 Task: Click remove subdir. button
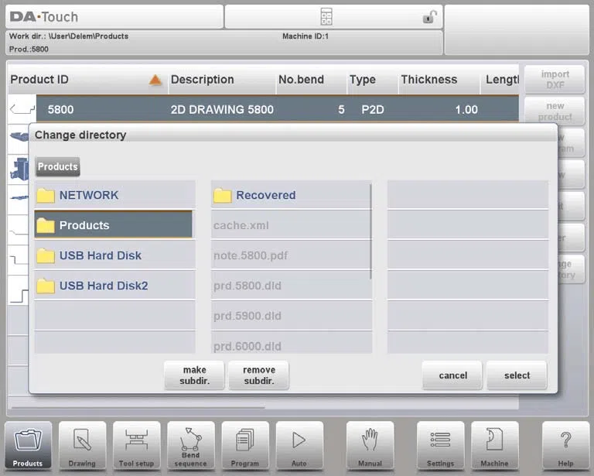point(259,375)
